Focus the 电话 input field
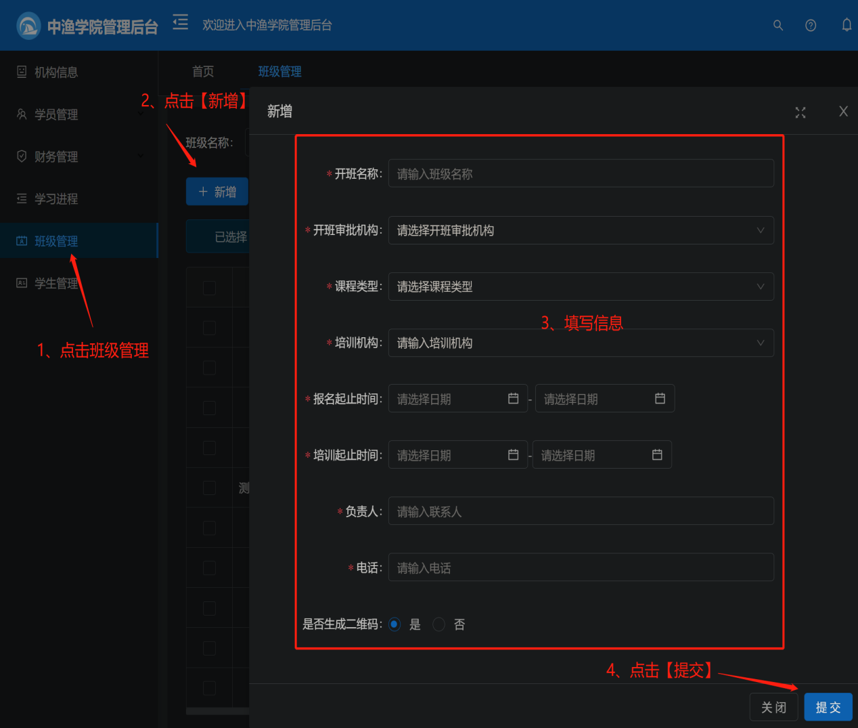The width and height of the screenshot is (858, 728). pos(581,567)
